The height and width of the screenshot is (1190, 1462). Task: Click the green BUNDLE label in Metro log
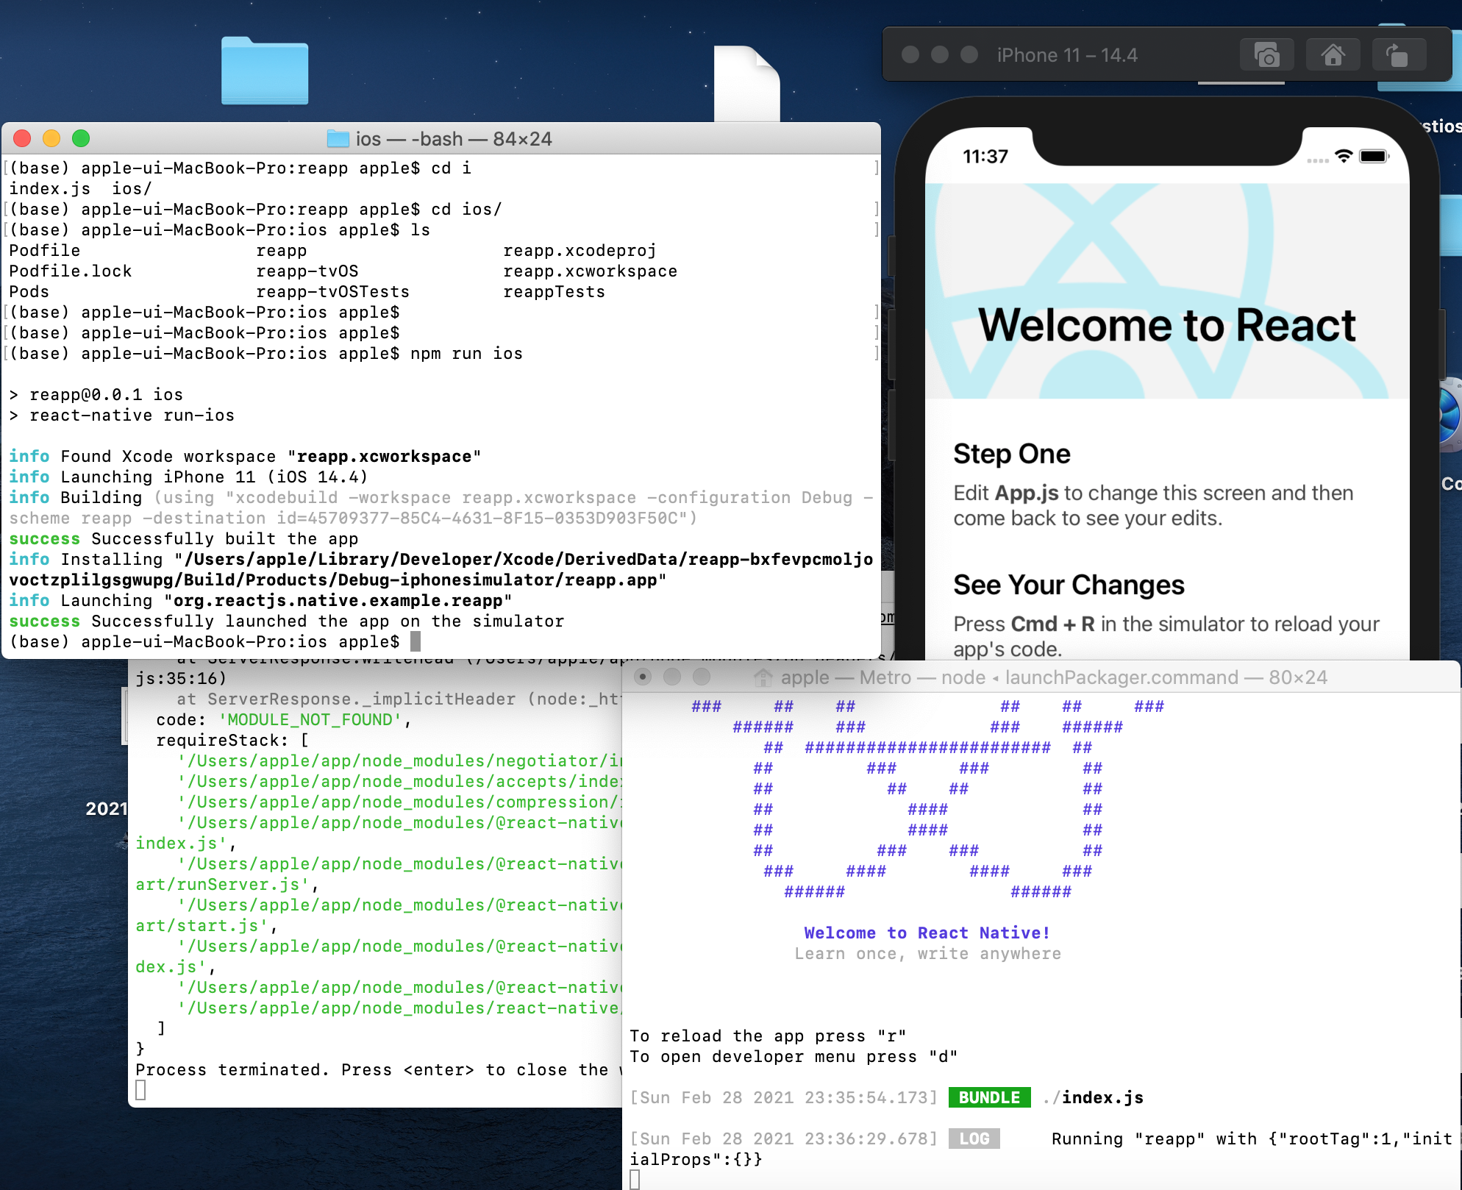pyautogui.click(x=989, y=1097)
